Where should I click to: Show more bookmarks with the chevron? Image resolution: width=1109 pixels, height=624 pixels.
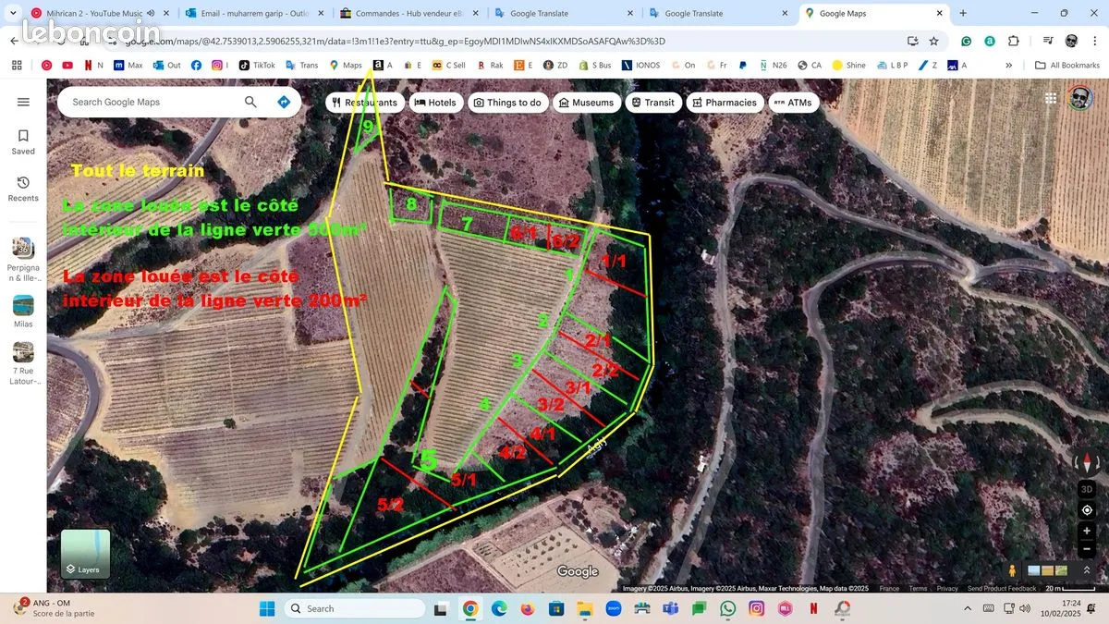(1008, 66)
